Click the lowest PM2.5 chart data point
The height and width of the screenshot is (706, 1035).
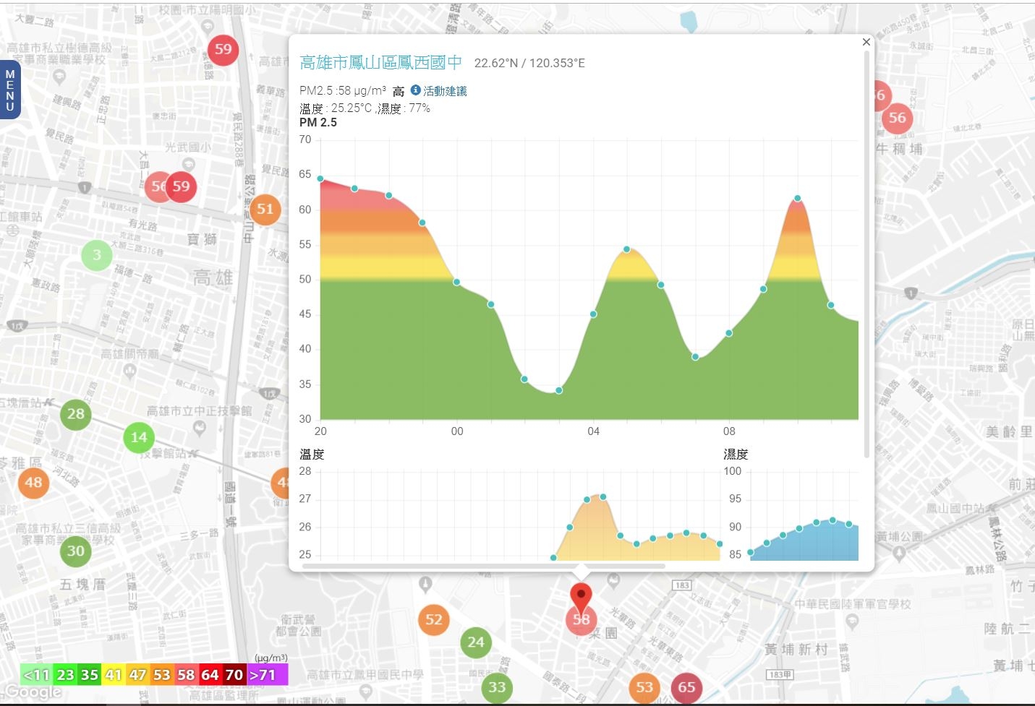pyautogui.click(x=559, y=390)
